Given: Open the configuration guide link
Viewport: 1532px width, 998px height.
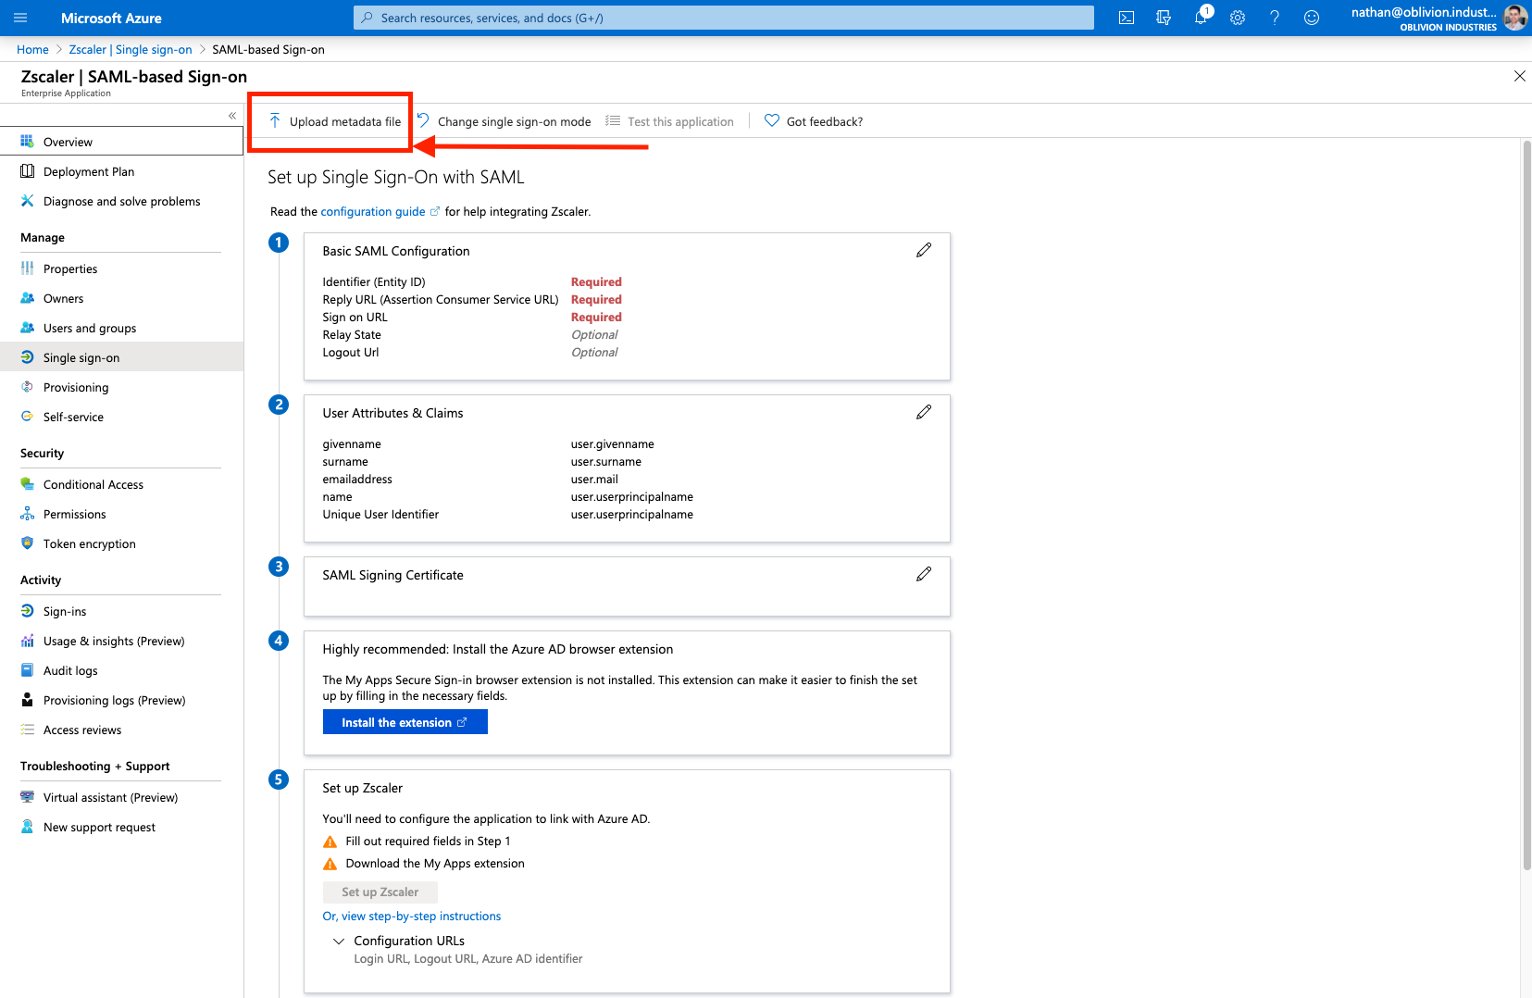Looking at the screenshot, I should [x=373, y=212].
